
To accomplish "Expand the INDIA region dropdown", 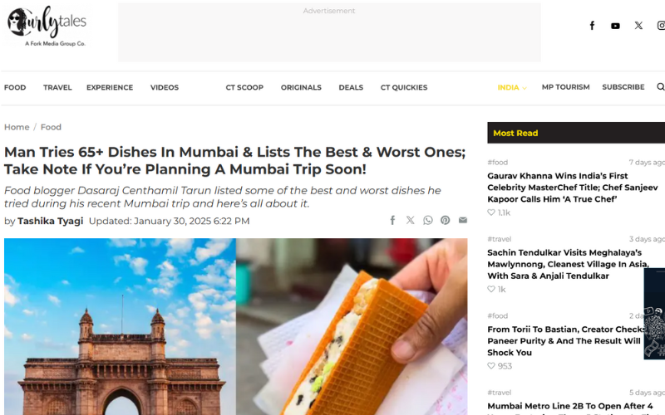I will [x=512, y=87].
